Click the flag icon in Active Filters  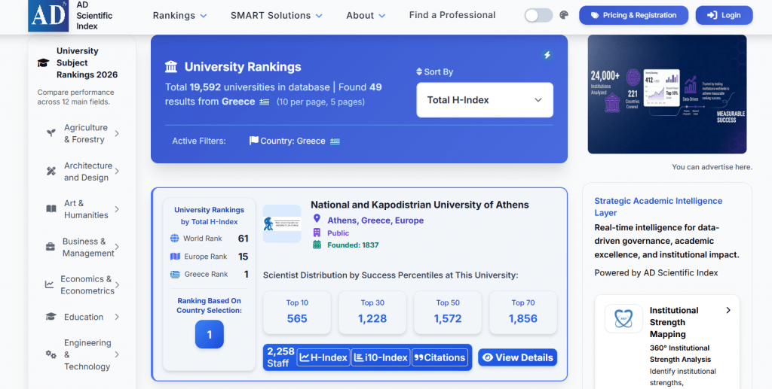(x=253, y=141)
